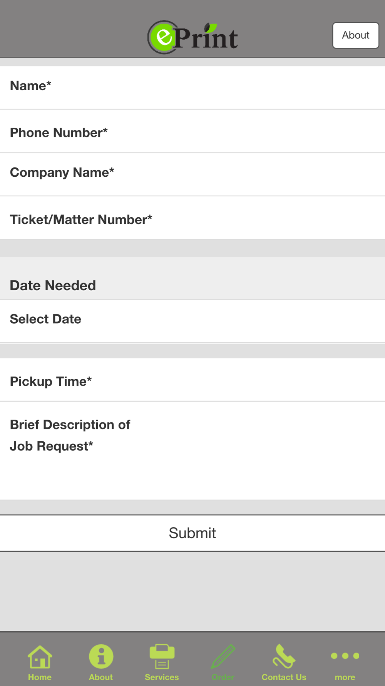Click the Ticket/Matter Number field
Viewport: 385px width, 686px height.
coord(192,218)
